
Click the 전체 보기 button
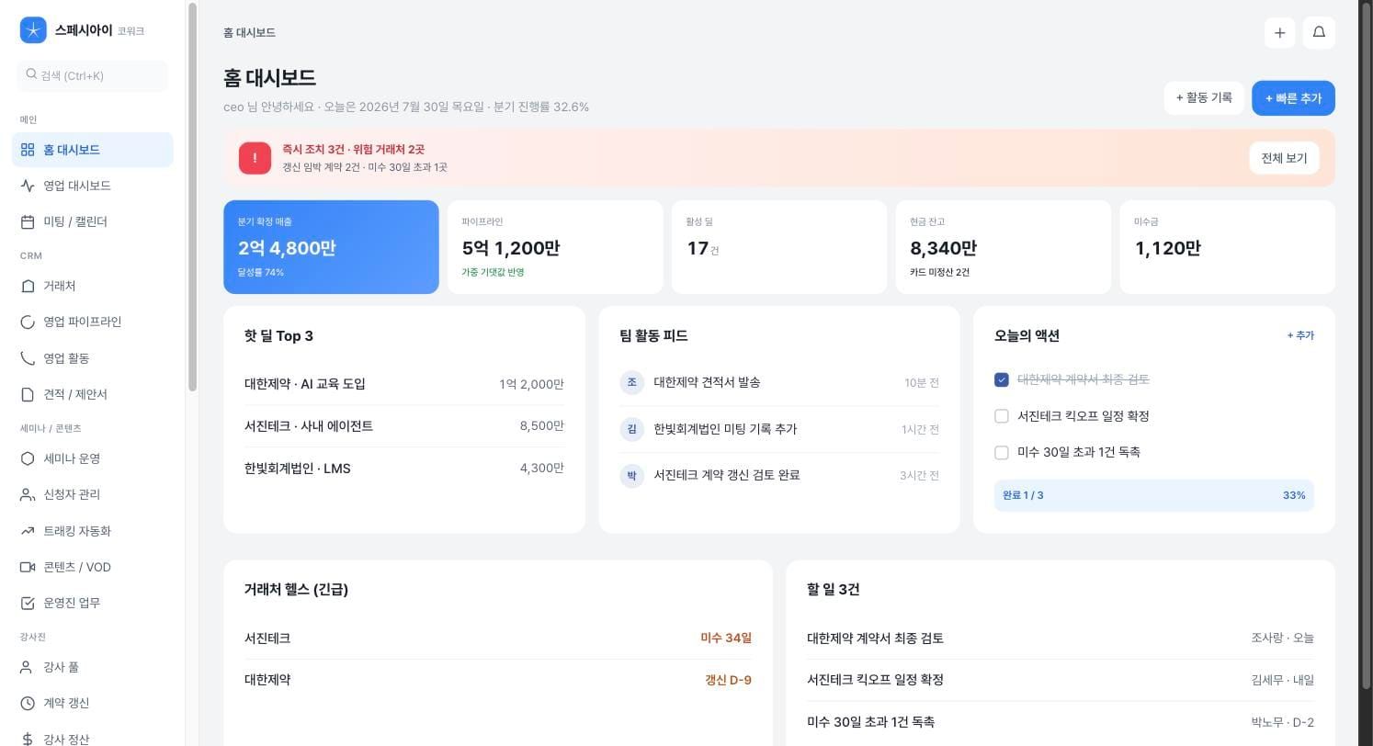pyautogui.click(x=1284, y=158)
